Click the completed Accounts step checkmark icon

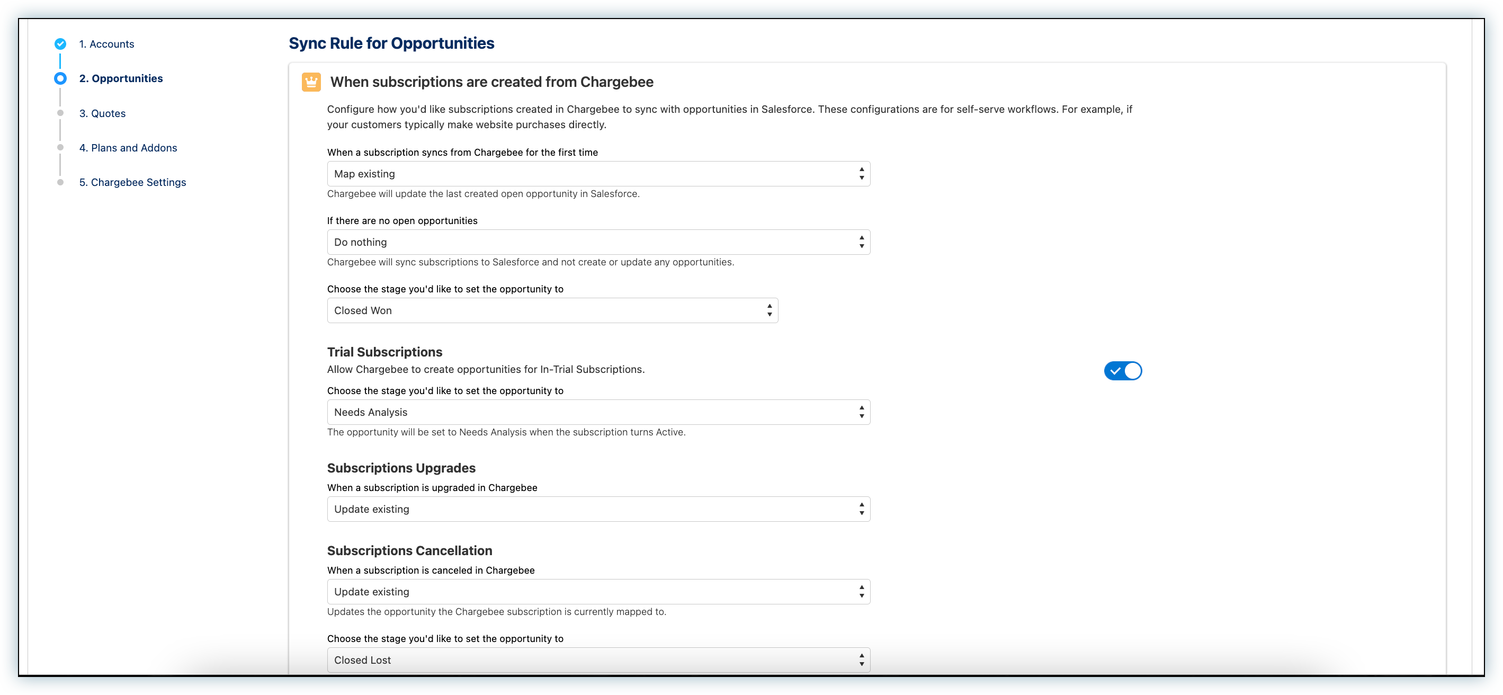pos(60,44)
